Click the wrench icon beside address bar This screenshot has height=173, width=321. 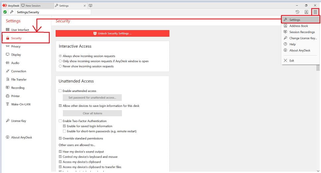pos(12,12)
